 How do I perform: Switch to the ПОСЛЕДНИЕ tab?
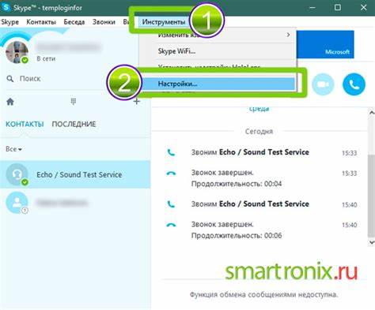(x=74, y=124)
